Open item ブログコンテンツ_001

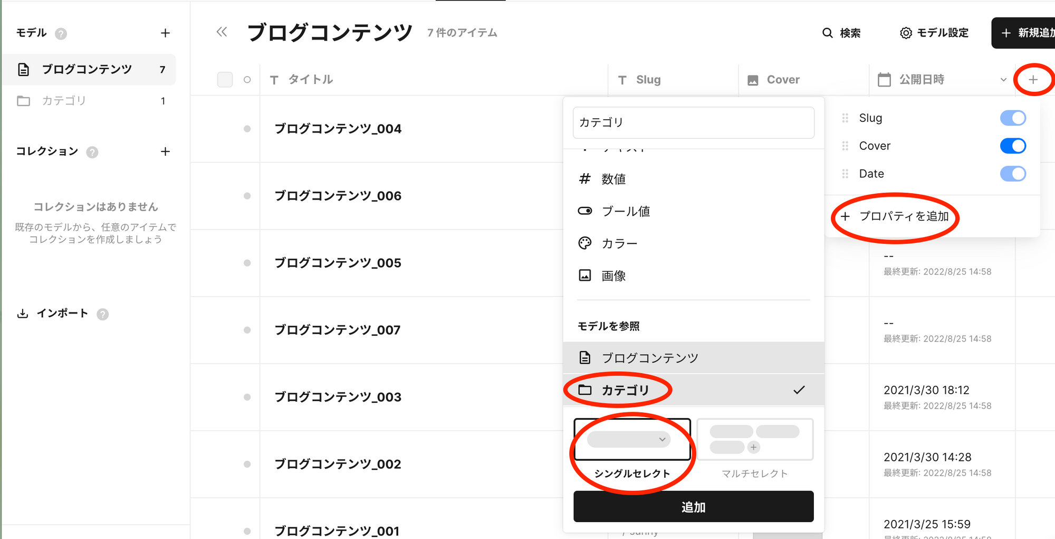[337, 531]
